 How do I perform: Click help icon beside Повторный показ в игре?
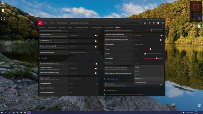55,46
